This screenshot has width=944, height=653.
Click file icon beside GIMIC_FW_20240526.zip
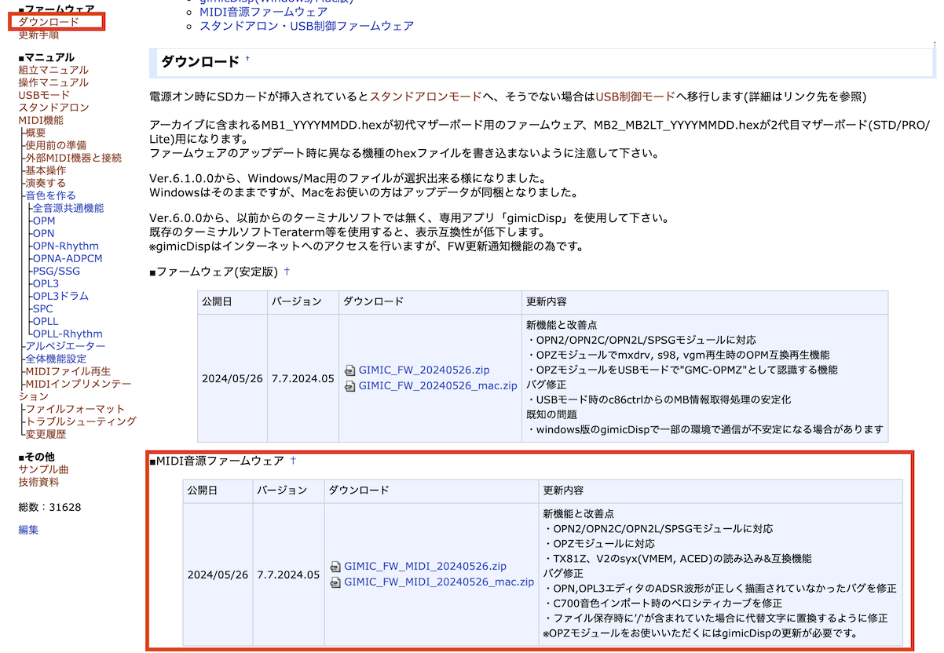click(351, 371)
